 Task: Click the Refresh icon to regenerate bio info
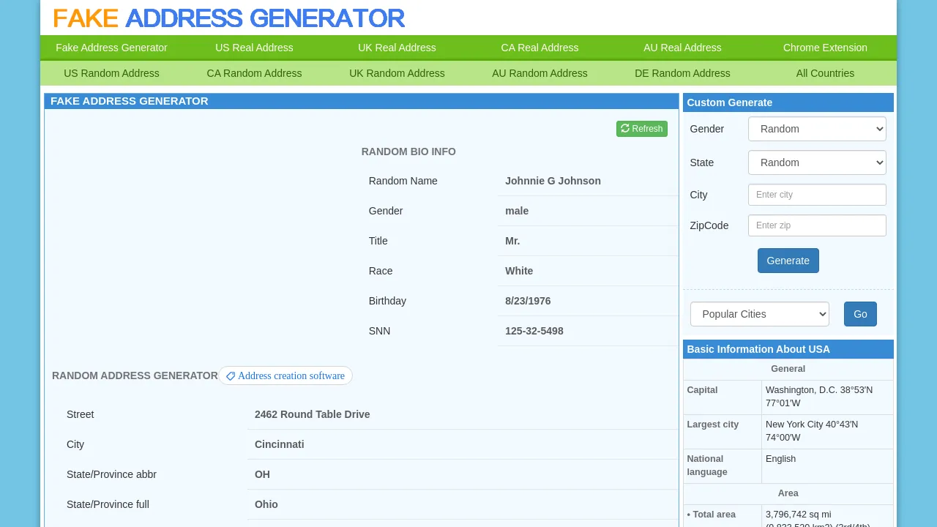(x=624, y=129)
